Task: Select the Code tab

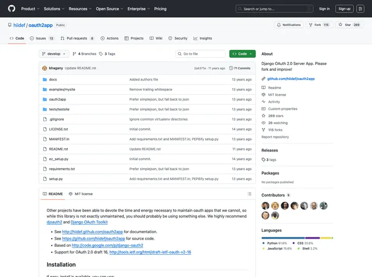Action: coord(17,38)
